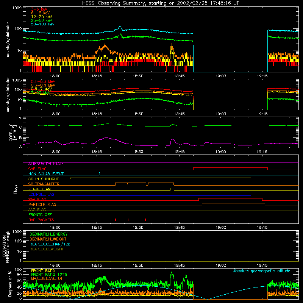Click the orange 6-12 keV peak near 18:18
Viewport: 303px width, 303px height.
[105, 45]
